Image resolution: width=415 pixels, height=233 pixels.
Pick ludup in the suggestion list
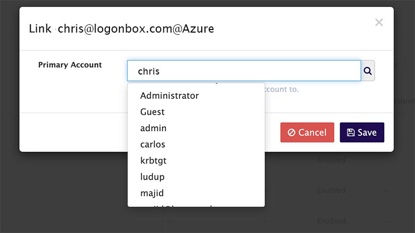pyautogui.click(x=152, y=177)
